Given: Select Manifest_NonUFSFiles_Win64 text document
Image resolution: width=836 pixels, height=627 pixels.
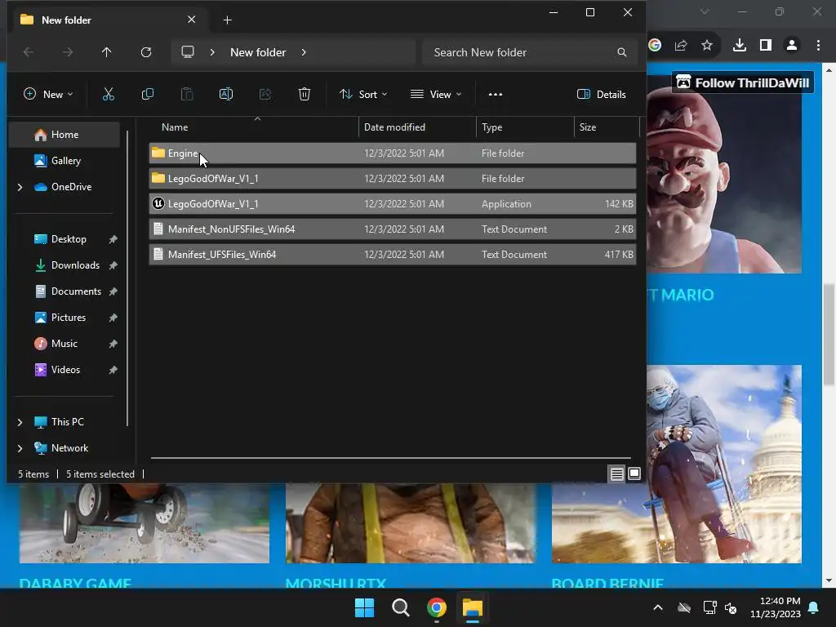Looking at the screenshot, I should click(x=393, y=229).
